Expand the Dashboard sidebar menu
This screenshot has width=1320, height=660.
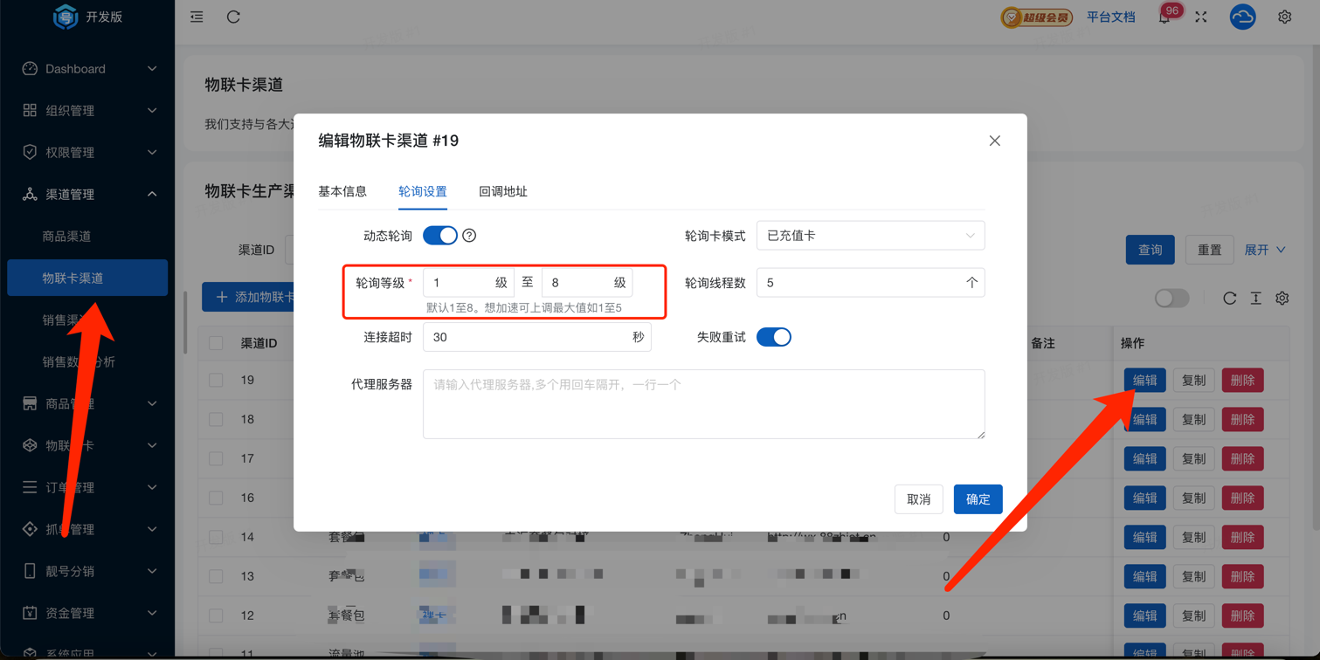(87, 69)
